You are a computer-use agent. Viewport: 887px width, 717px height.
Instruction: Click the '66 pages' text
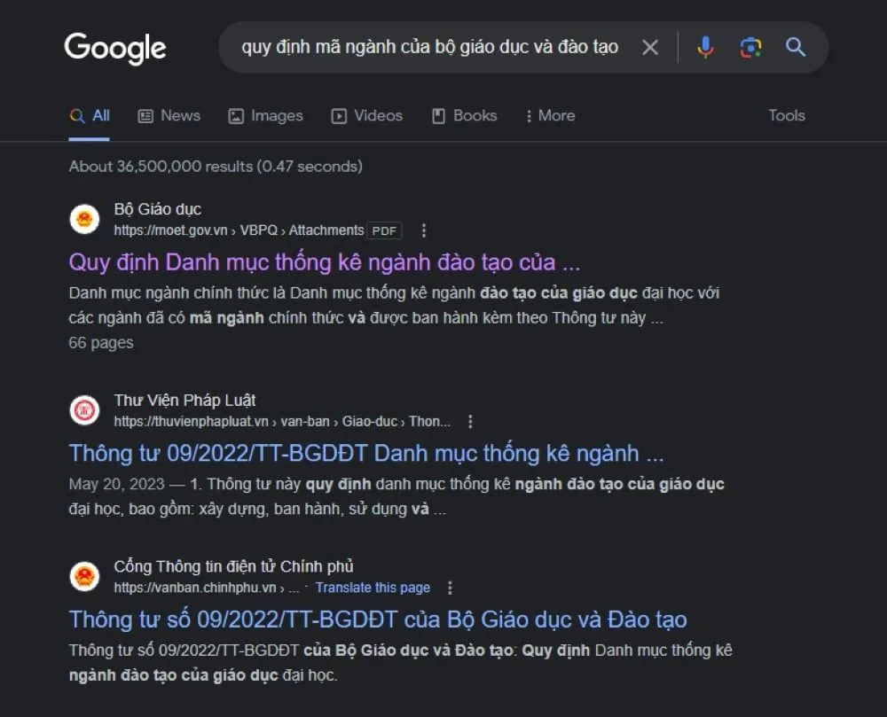point(101,342)
